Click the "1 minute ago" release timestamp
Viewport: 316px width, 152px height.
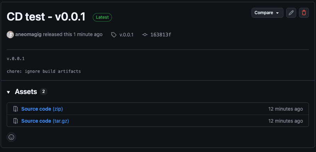88,35
